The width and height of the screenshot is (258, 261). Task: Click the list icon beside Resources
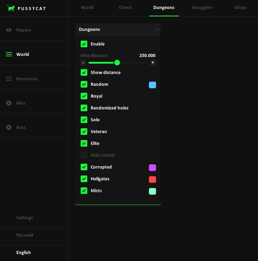9,79
